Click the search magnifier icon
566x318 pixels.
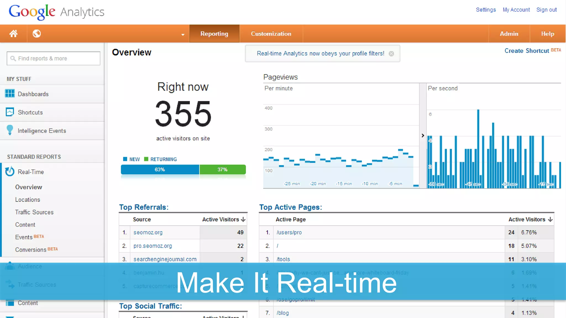13,59
